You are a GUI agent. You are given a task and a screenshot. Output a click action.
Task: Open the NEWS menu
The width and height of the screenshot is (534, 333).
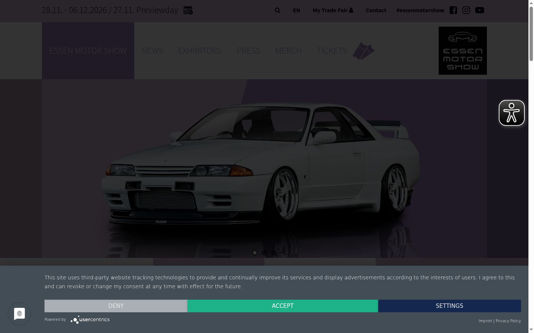pos(152,51)
